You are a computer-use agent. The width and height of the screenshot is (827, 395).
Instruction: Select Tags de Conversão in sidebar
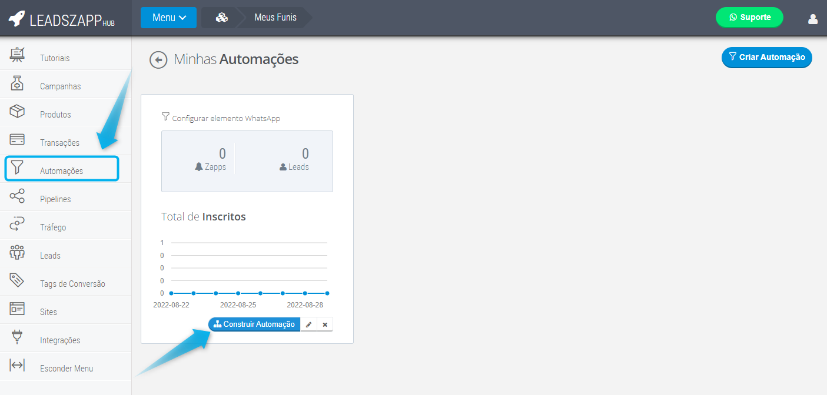click(x=72, y=284)
